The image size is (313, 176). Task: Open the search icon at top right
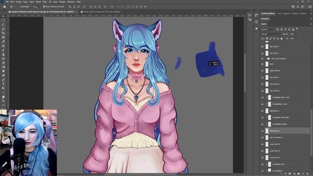click(298, 6)
